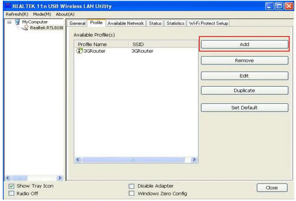The height and width of the screenshot is (201, 296).
Task: Enable the Radio Off checkbox
Action: [x=11, y=193]
